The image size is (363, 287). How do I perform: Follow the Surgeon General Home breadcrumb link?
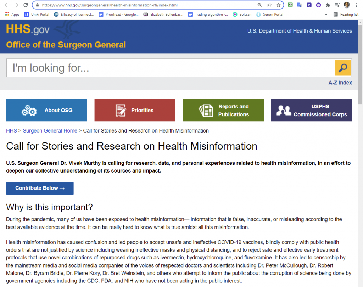(x=50, y=130)
